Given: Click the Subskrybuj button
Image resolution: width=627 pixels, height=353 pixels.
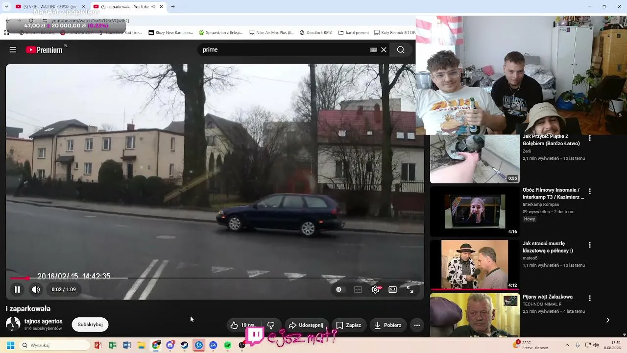Looking at the screenshot, I should tap(90, 325).
